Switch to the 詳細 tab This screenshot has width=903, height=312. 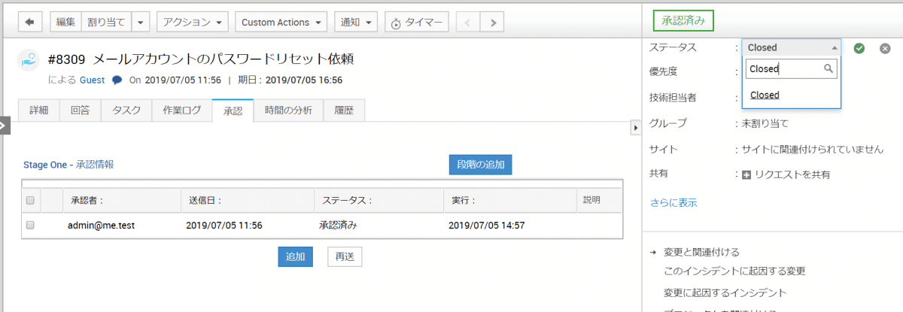[x=39, y=111]
